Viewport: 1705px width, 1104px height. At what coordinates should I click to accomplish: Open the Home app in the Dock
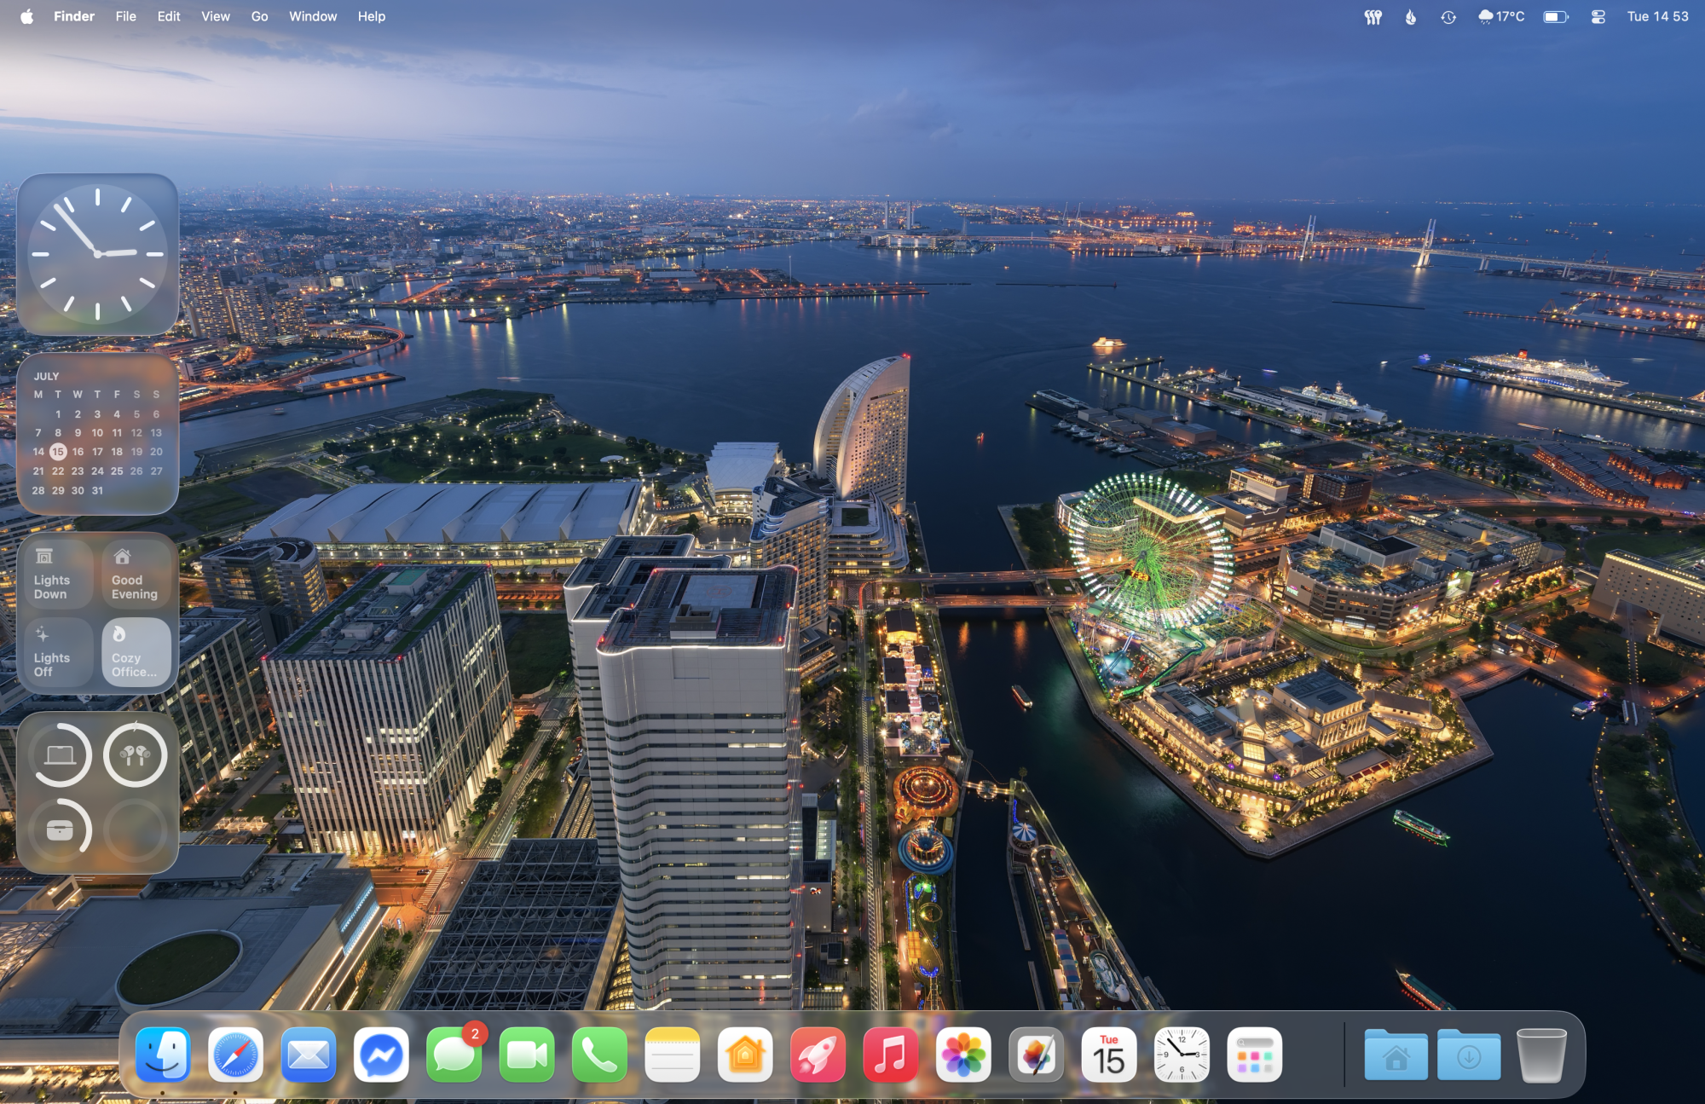(x=746, y=1055)
